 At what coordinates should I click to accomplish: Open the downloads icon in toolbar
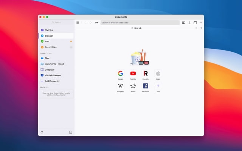click(189, 23)
